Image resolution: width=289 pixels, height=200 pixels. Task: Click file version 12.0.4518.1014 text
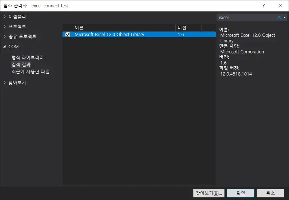click(x=236, y=74)
